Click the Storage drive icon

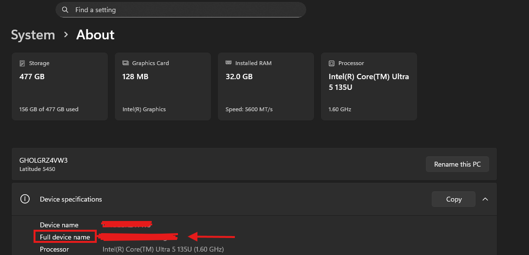tap(22, 63)
